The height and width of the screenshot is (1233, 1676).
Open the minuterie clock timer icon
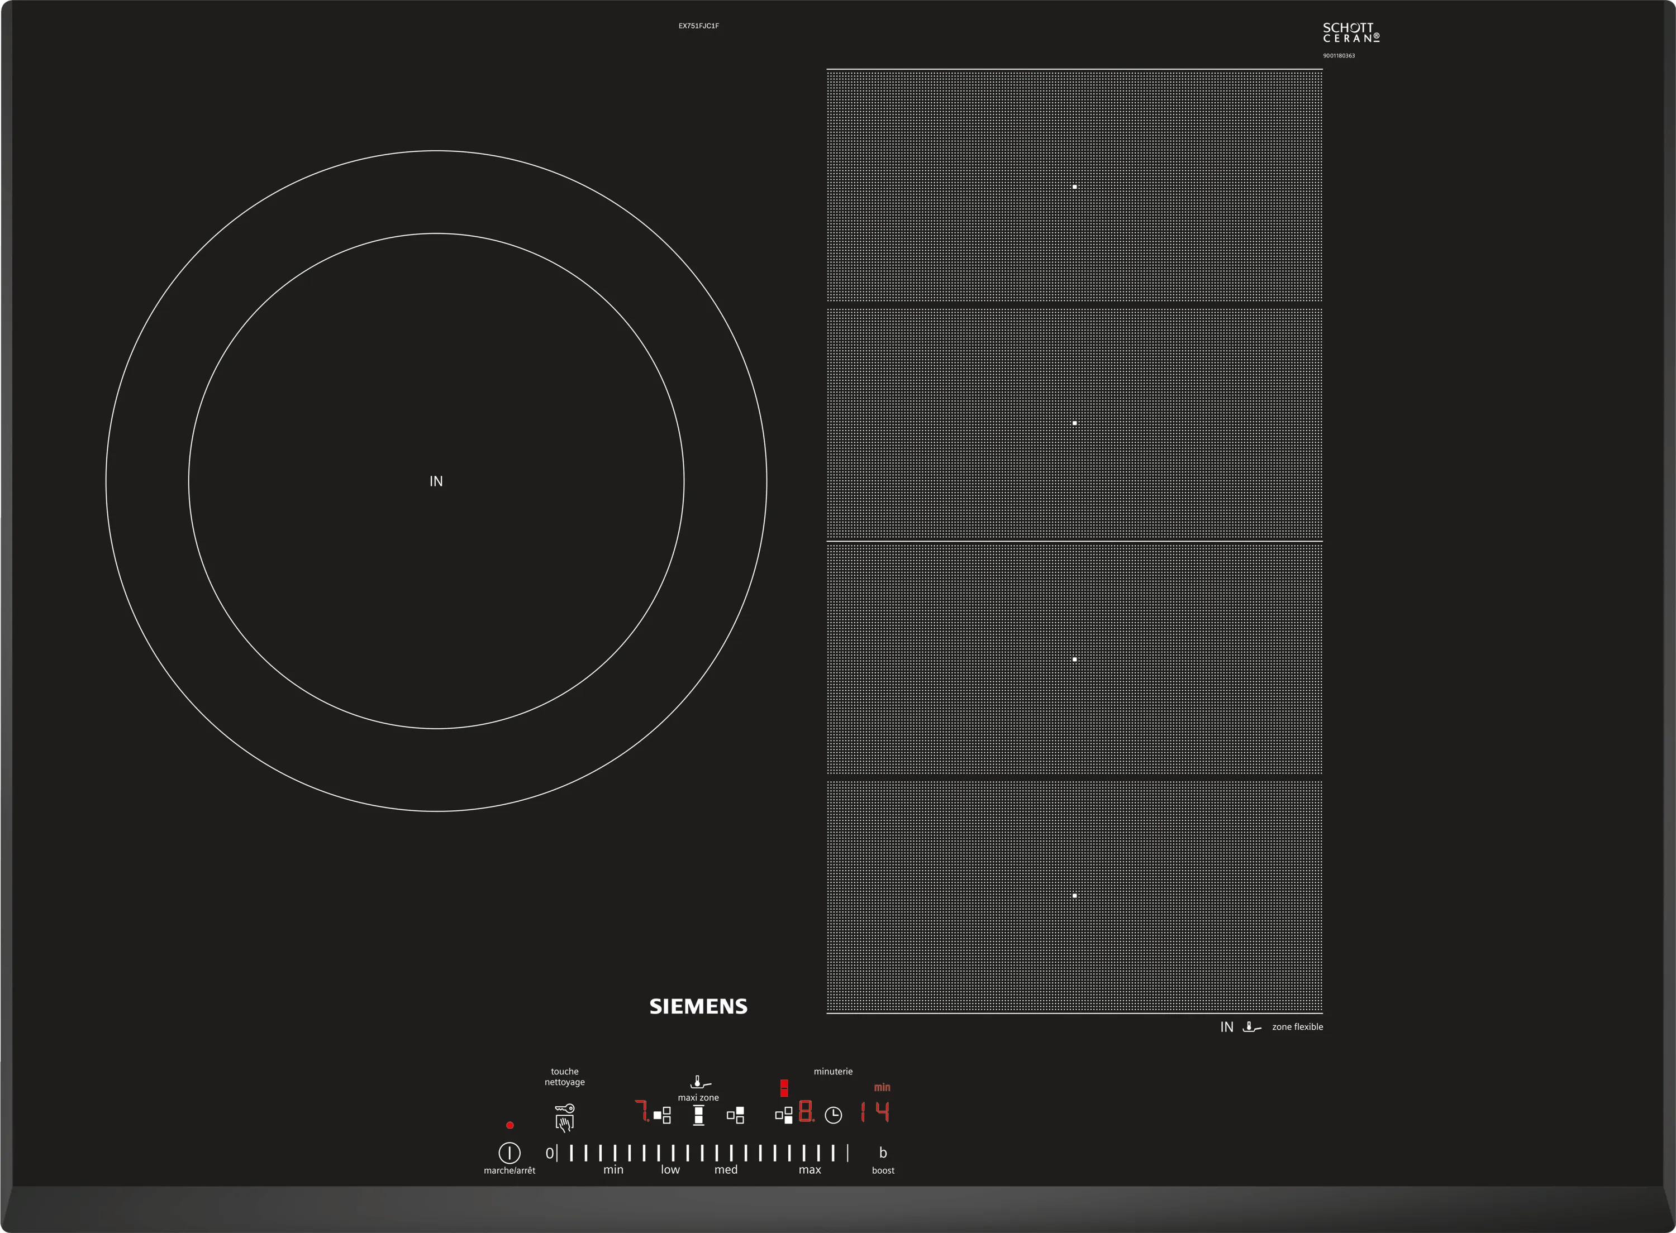pyautogui.click(x=833, y=1115)
